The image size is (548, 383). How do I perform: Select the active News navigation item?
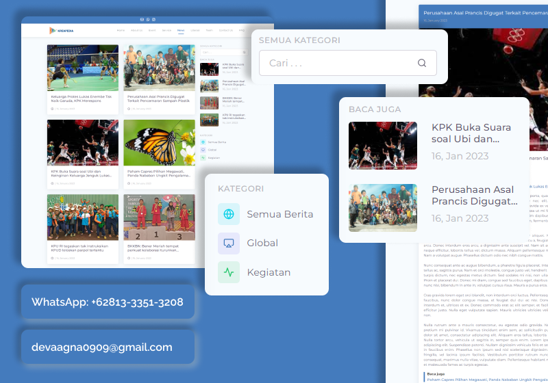coord(181,30)
